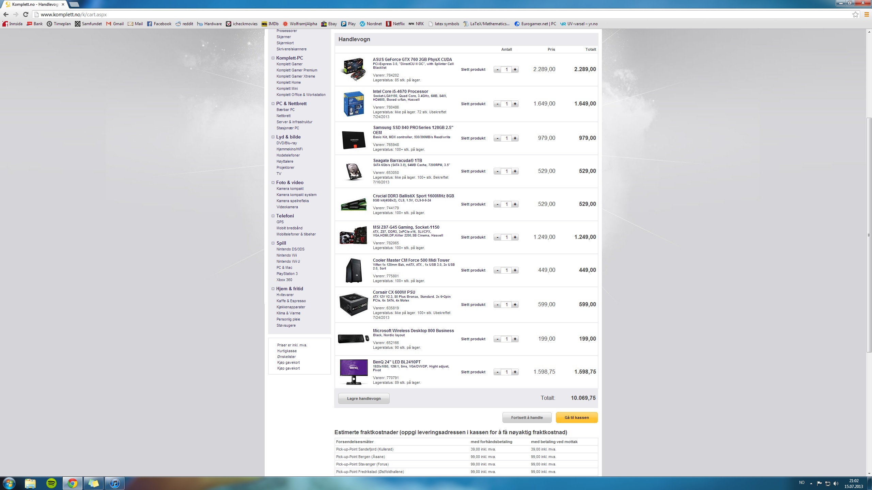Click Fortsett å handle button
Screen dimensions: 872x490
click(x=527, y=418)
